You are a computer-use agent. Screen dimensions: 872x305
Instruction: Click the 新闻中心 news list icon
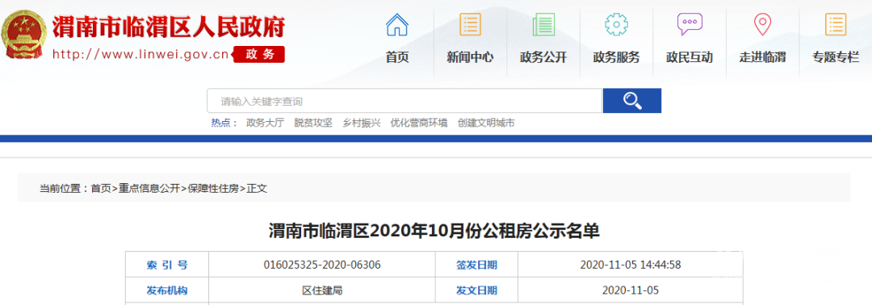pyautogui.click(x=470, y=24)
